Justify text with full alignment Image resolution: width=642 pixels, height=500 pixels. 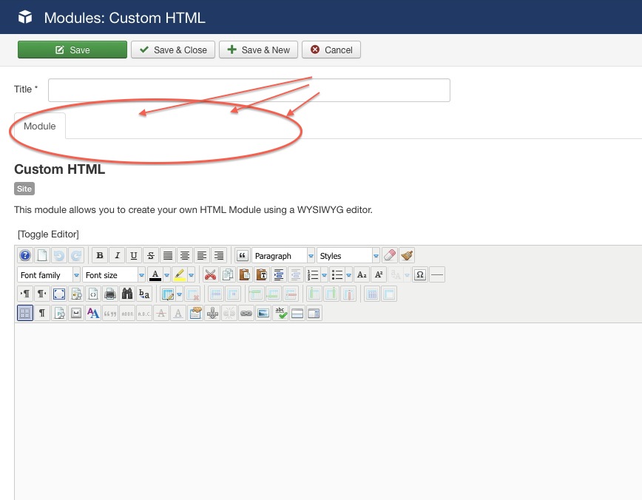[x=168, y=255]
